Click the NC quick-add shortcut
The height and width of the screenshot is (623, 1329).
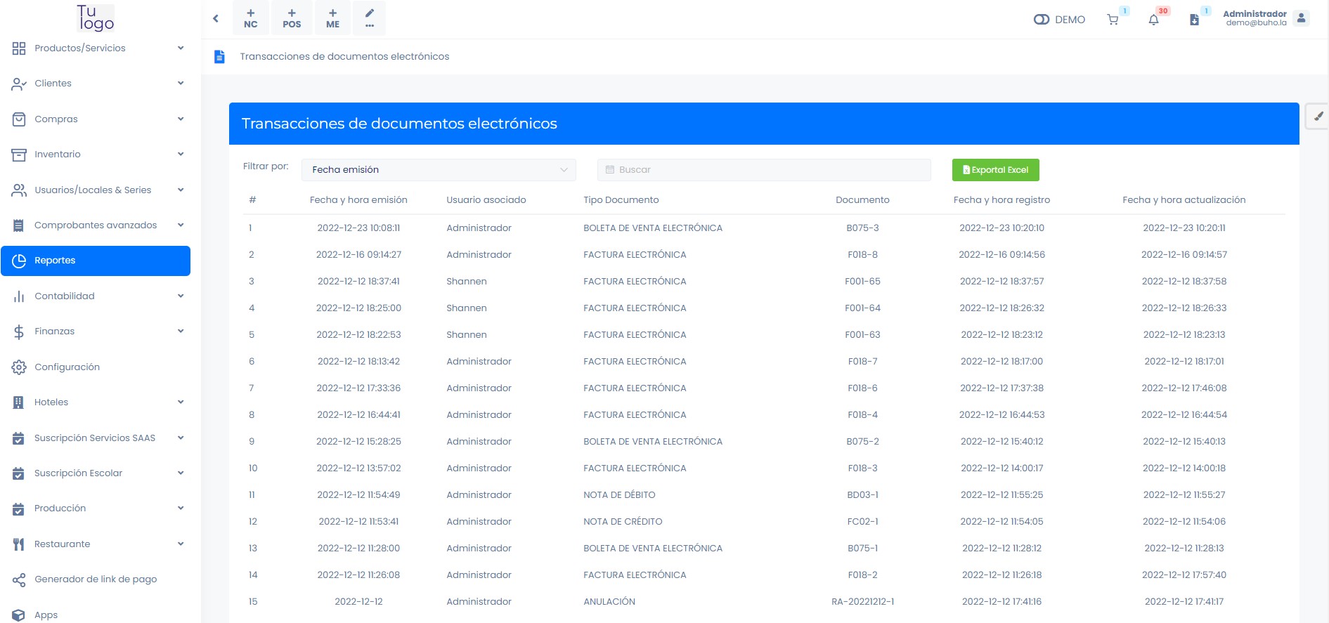[x=251, y=18]
